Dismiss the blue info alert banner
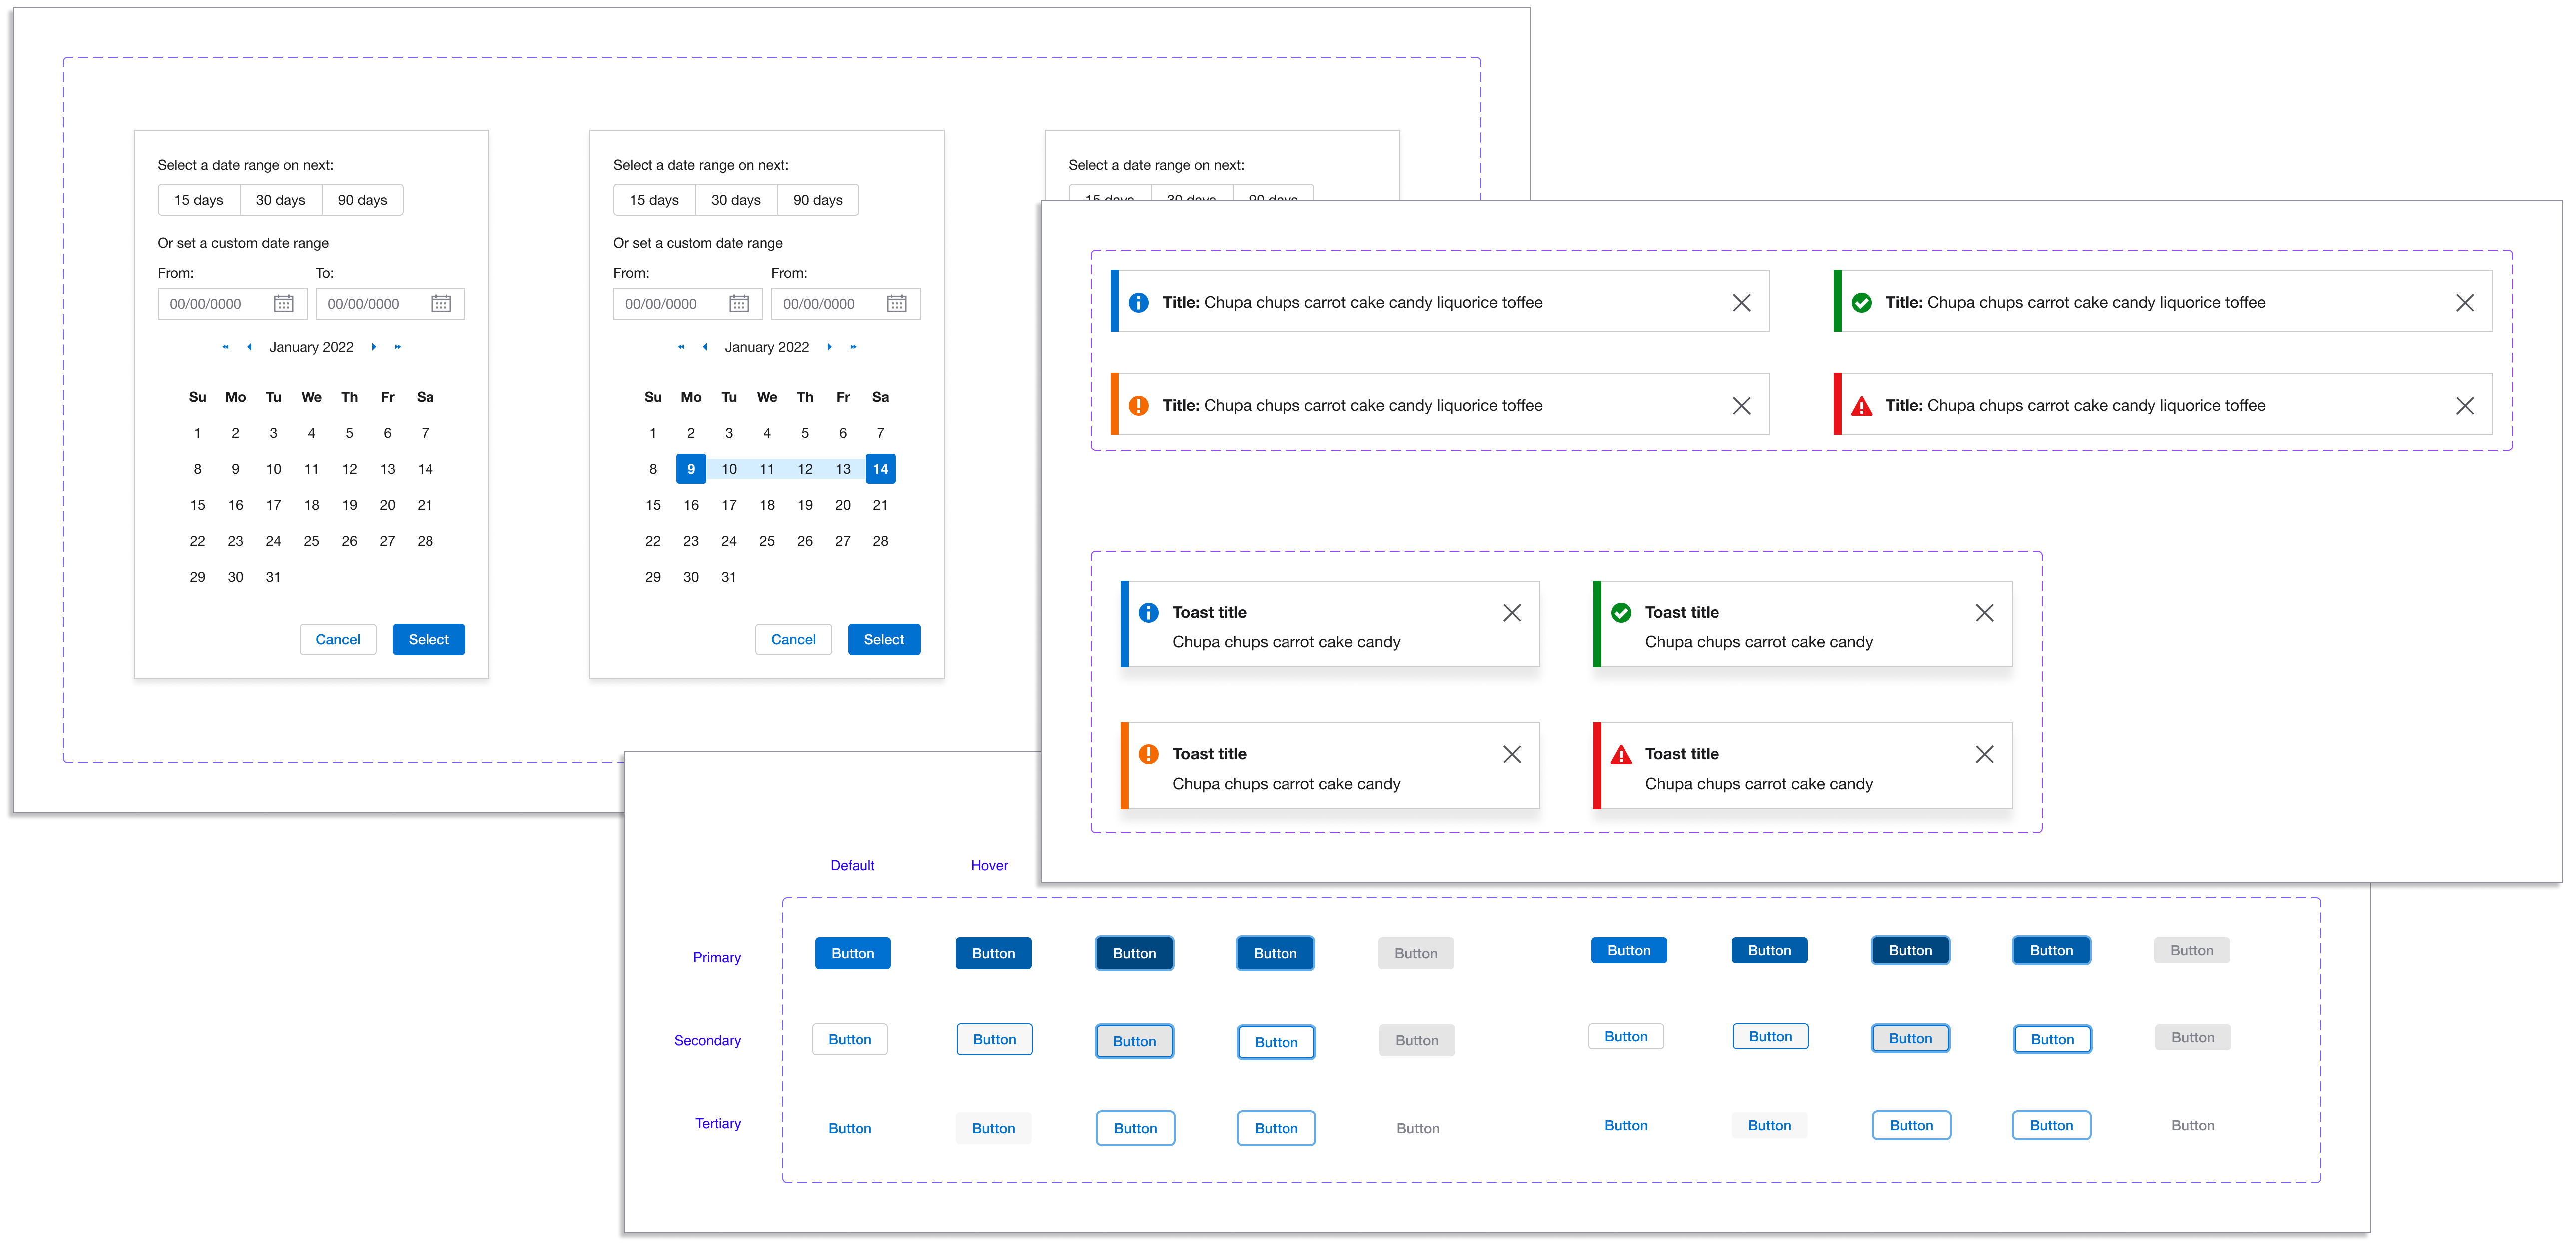Screen dimensions: 2576x1253 pyautogui.click(x=1741, y=302)
